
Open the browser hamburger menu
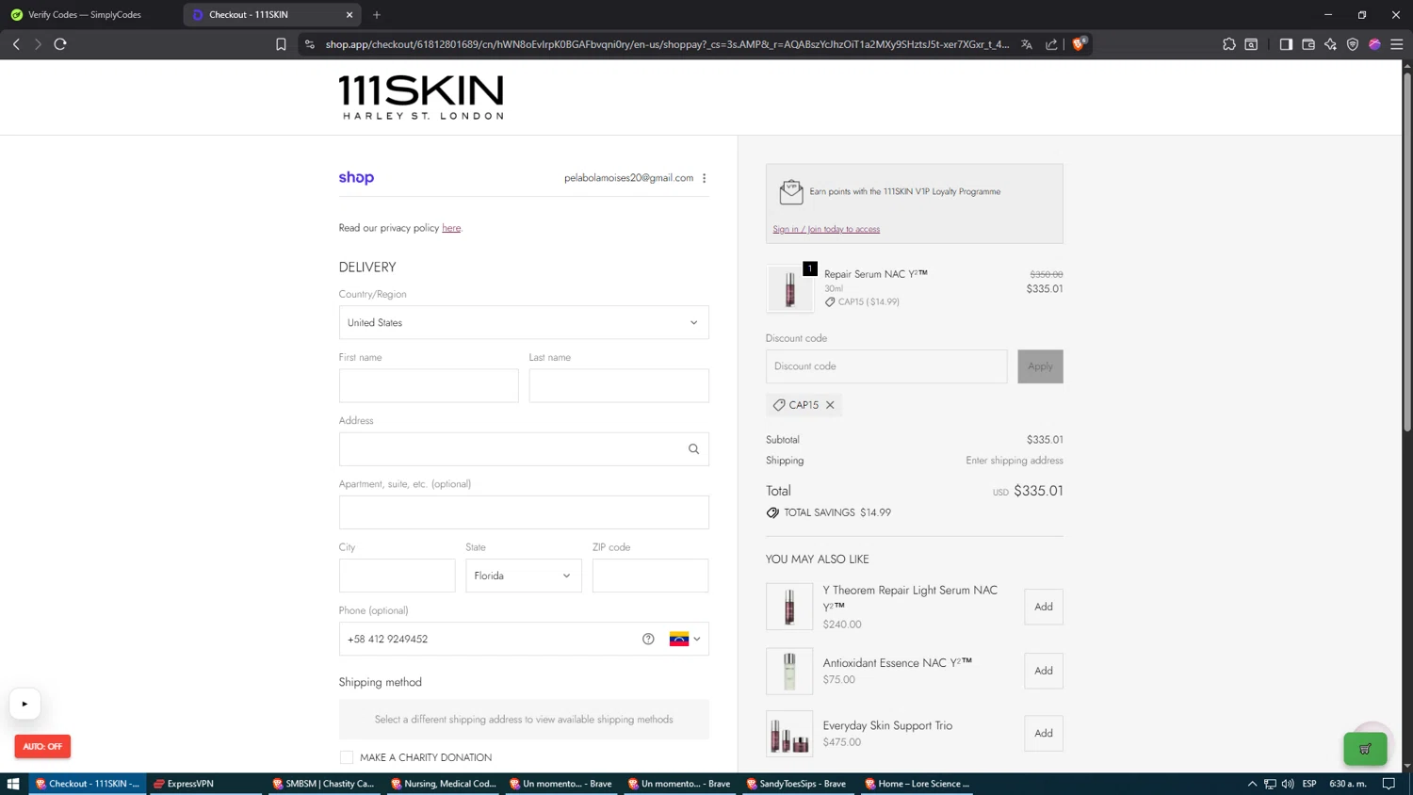click(1397, 44)
